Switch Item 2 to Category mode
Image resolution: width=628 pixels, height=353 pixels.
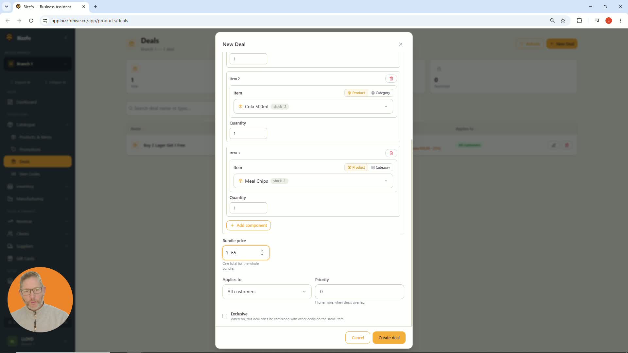tap(381, 93)
